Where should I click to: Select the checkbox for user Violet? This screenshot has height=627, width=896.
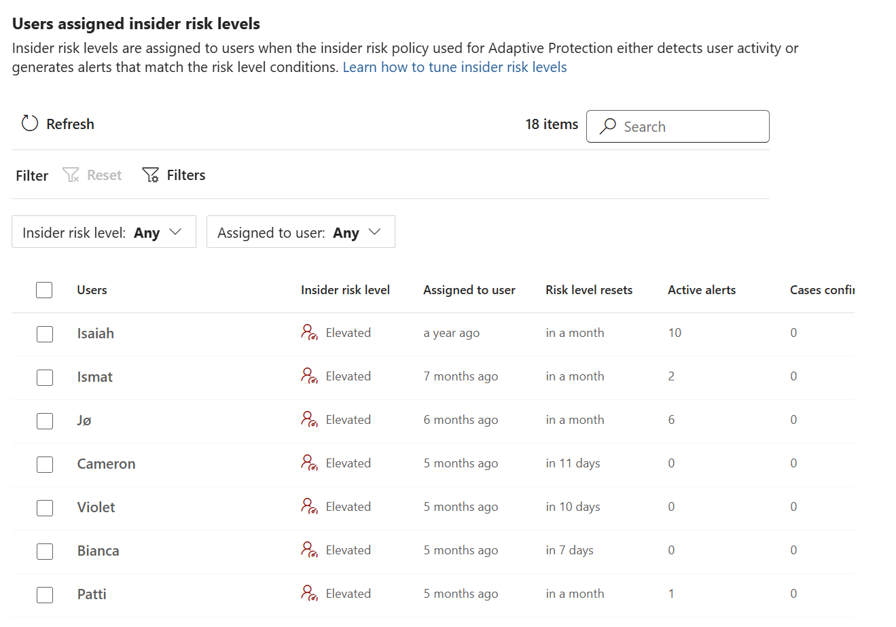point(45,507)
